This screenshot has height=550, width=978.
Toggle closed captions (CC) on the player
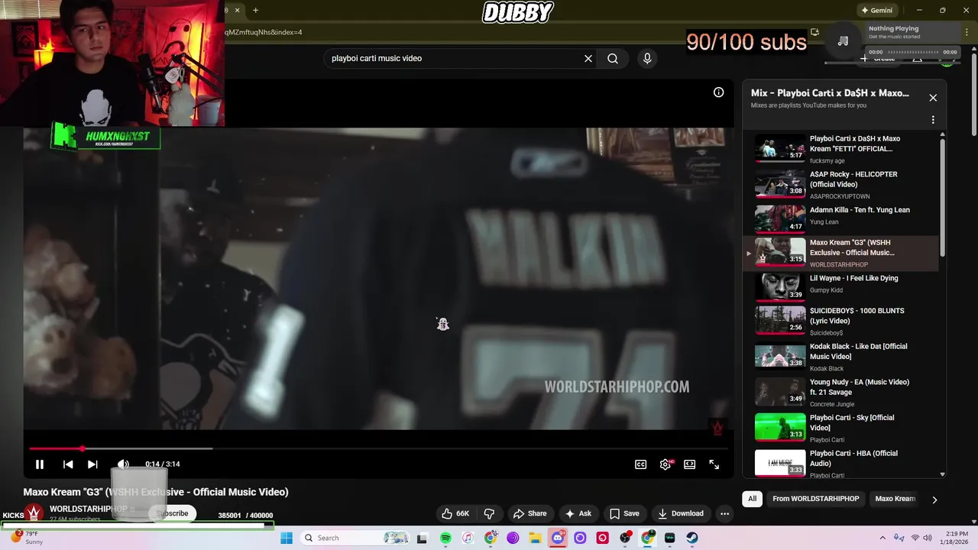point(641,464)
